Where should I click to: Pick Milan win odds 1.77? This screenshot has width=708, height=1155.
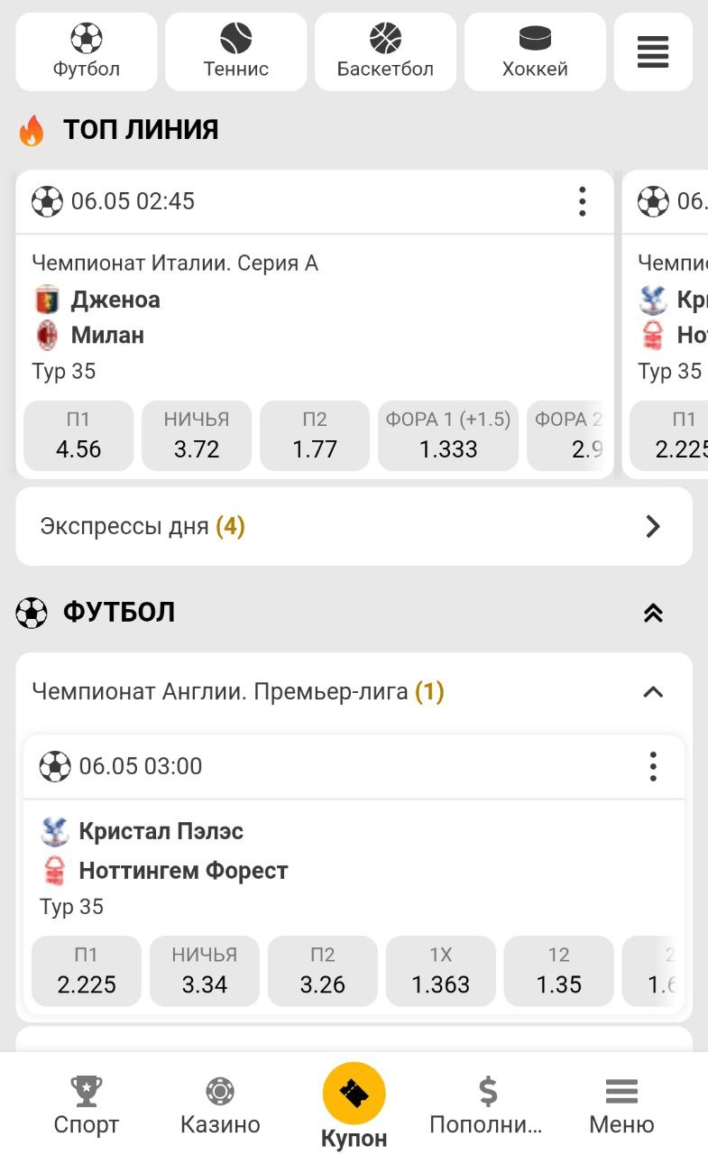click(x=315, y=436)
